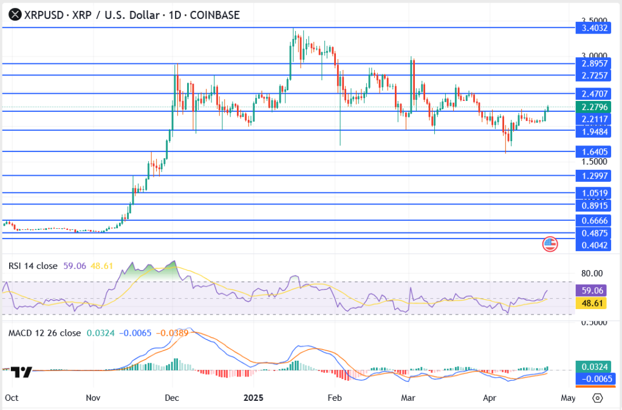This screenshot has width=622, height=410.
Task: Click the 2025 label on time axis
Action: tap(252, 398)
